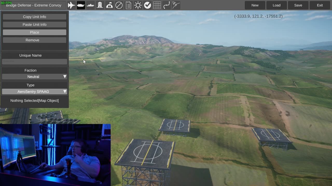Activate the Place mode button
The image size is (332, 186).
pyautogui.click(x=34, y=32)
